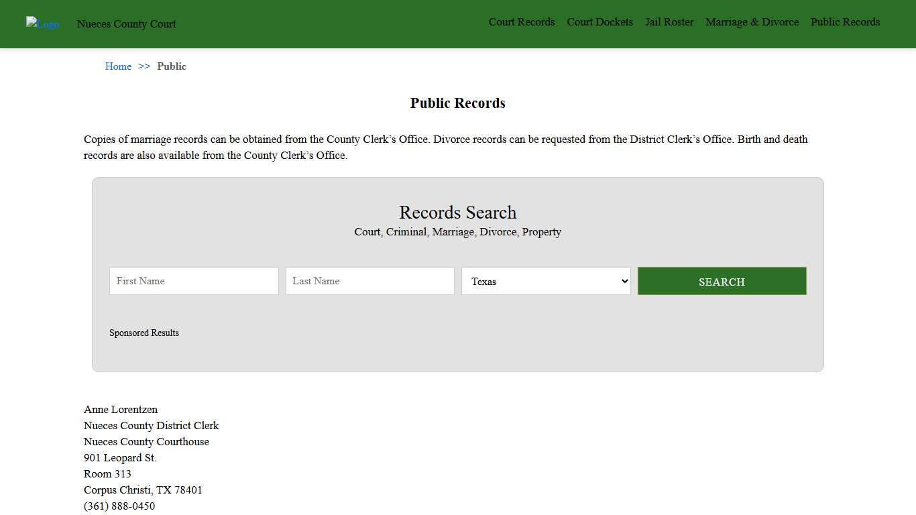The height and width of the screenshot is (515, 916).
Task: Select the Public Records navigation item
Action: pos(845,22)
